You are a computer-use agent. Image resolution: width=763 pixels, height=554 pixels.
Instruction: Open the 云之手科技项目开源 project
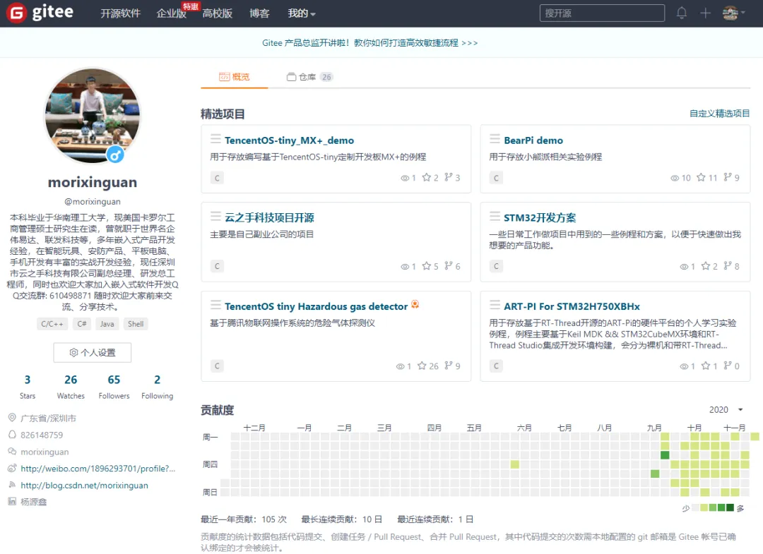click(269, 217)
